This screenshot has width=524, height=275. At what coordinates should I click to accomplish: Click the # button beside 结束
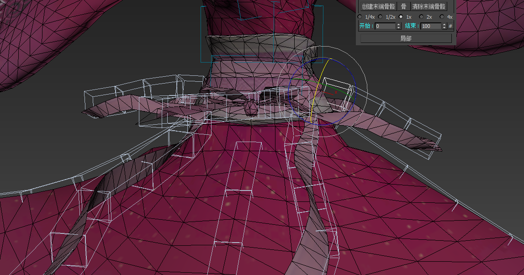[450, 26]
